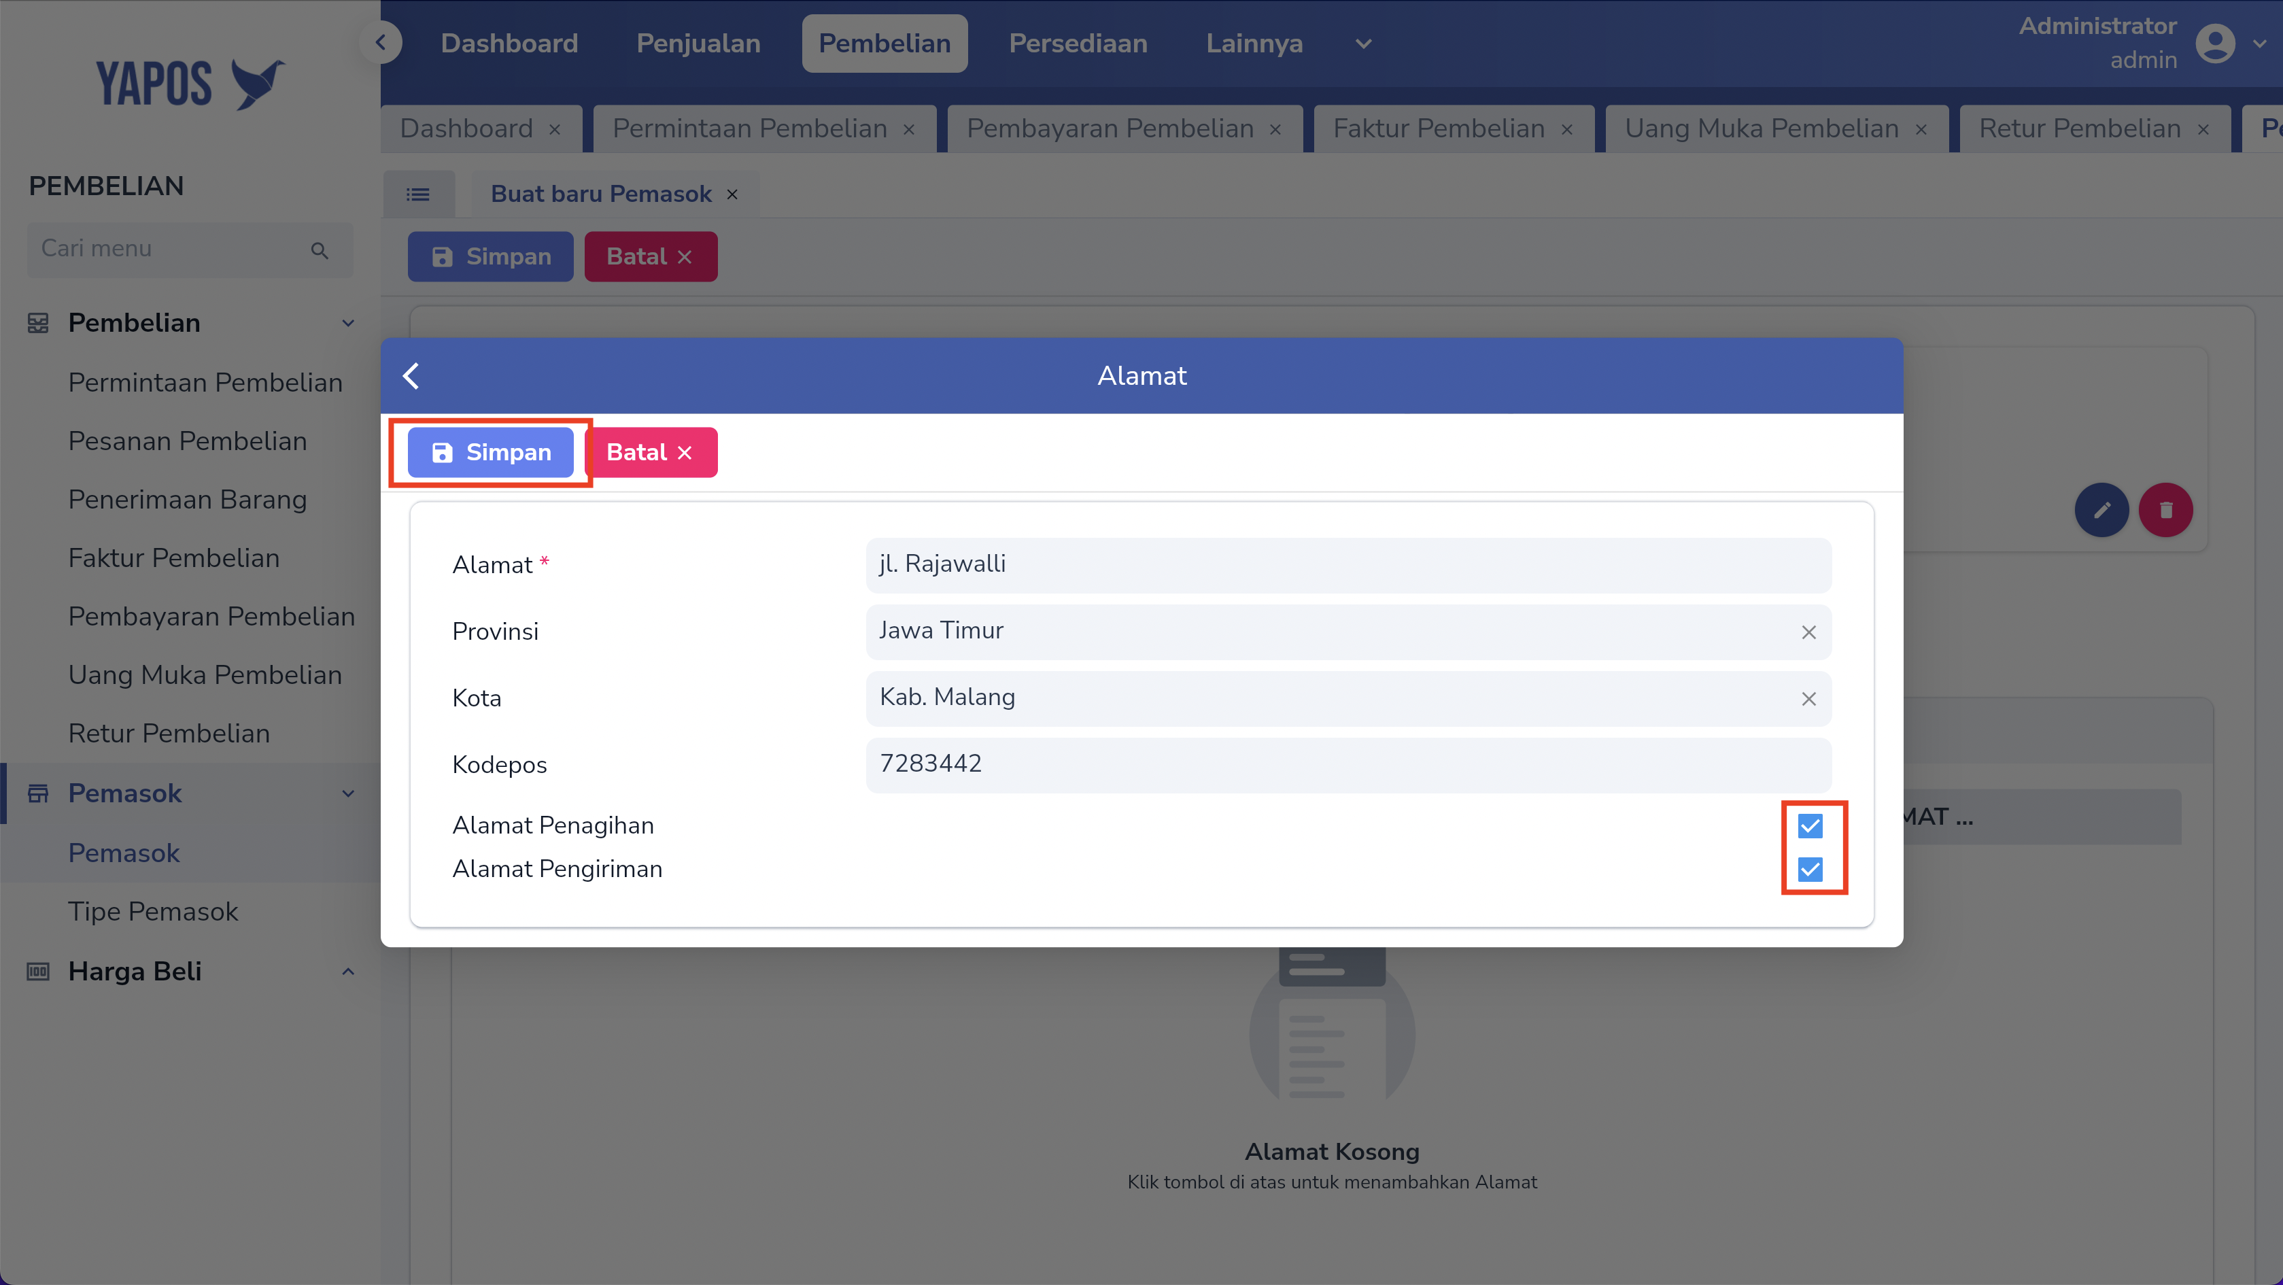Collapse the Pembelian sidebar group chevron
Screen dimensions: 2283x1285
(x=348, y=322)
